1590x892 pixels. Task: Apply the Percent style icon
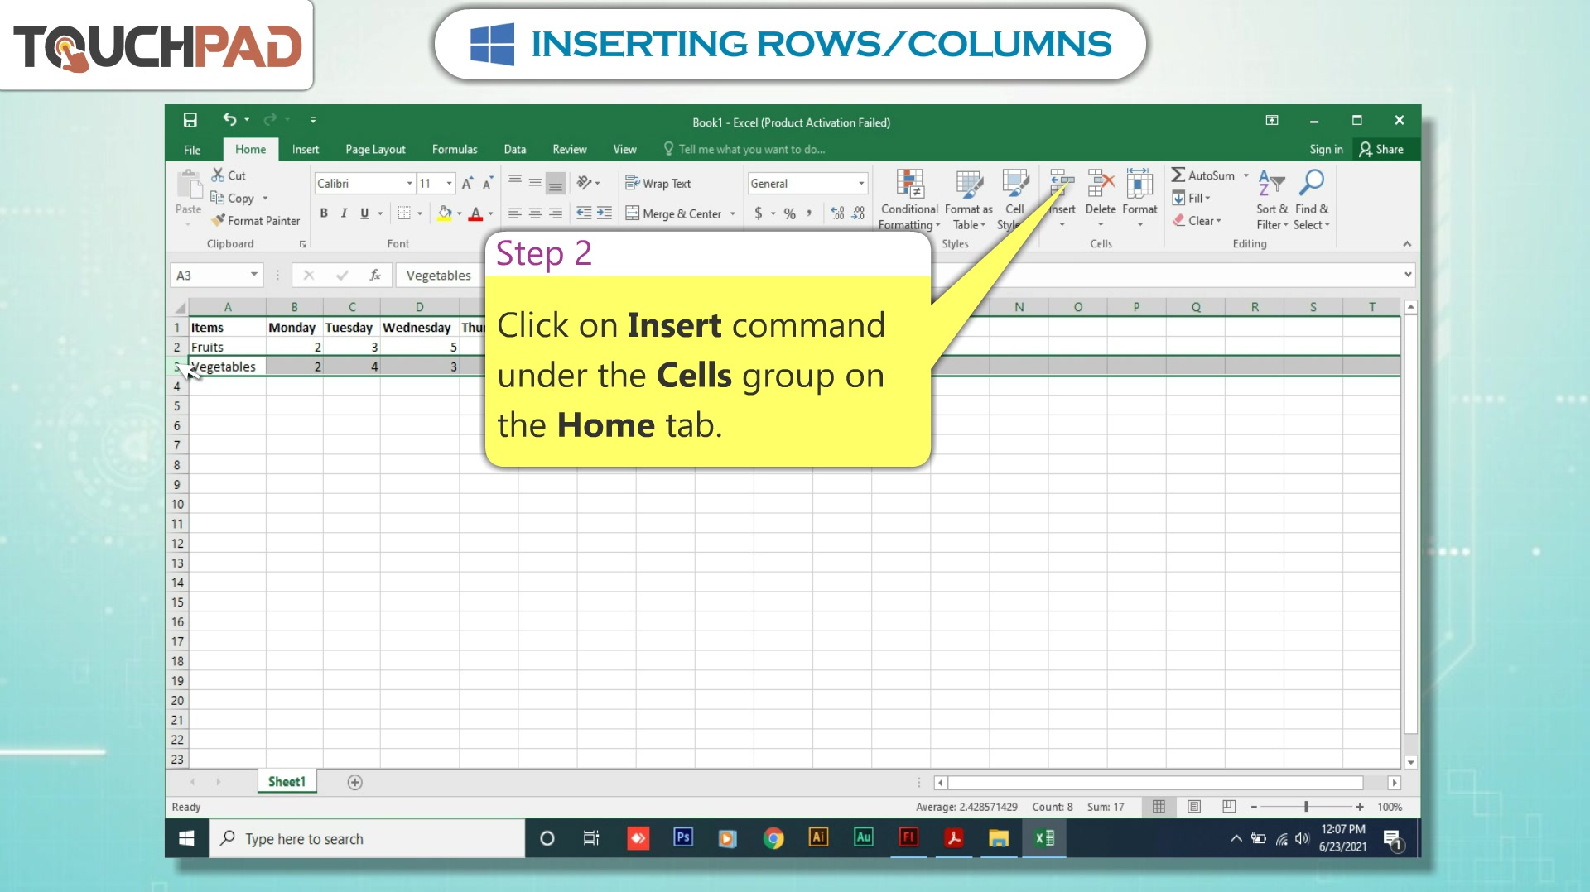click(789, 213)
